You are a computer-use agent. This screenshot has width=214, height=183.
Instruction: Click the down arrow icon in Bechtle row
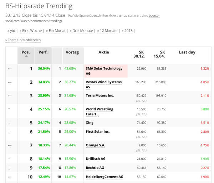[10, 168]
